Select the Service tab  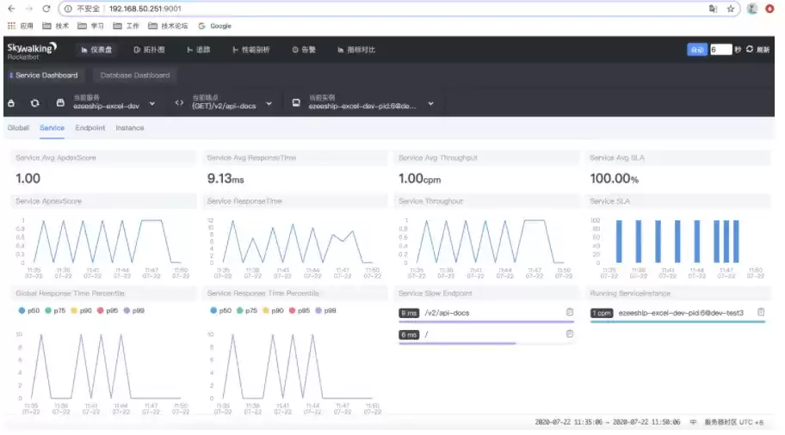click(x=52, y=127)
